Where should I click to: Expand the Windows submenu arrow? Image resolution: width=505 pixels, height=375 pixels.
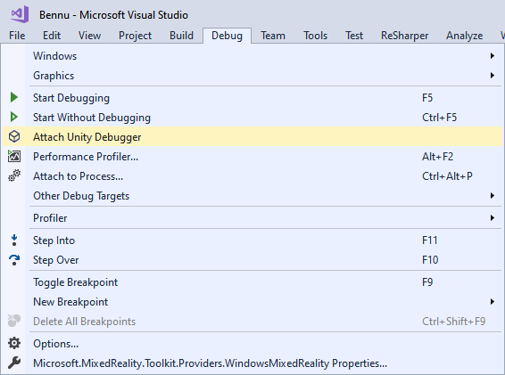[493, 56]
